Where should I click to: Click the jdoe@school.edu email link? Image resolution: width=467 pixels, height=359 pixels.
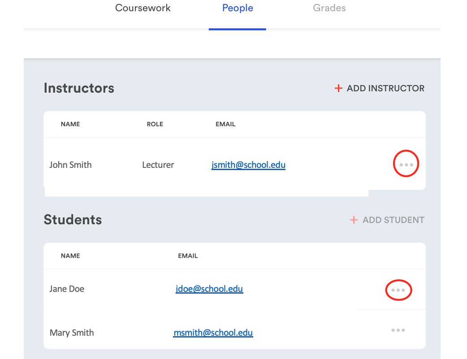pos(209,289)
